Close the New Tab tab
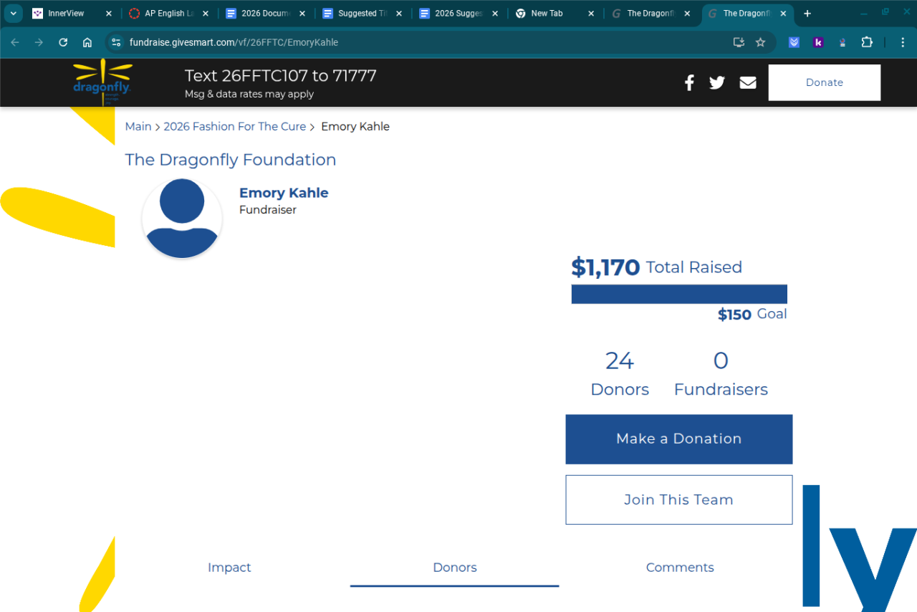Viewport: 917px width, 612px height. (591, 14)
